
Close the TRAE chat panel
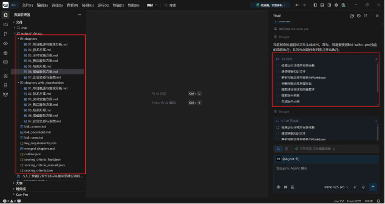377,16
